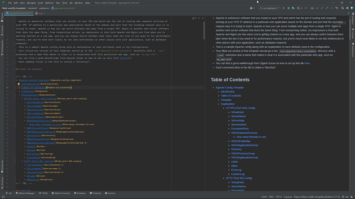Start debugging with the green bug icon
Viewport: 355px width, 199px height.
pos(288,8)
